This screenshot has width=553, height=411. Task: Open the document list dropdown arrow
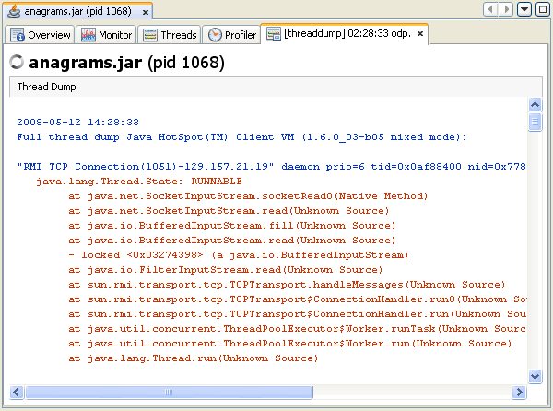coord(524,9)
